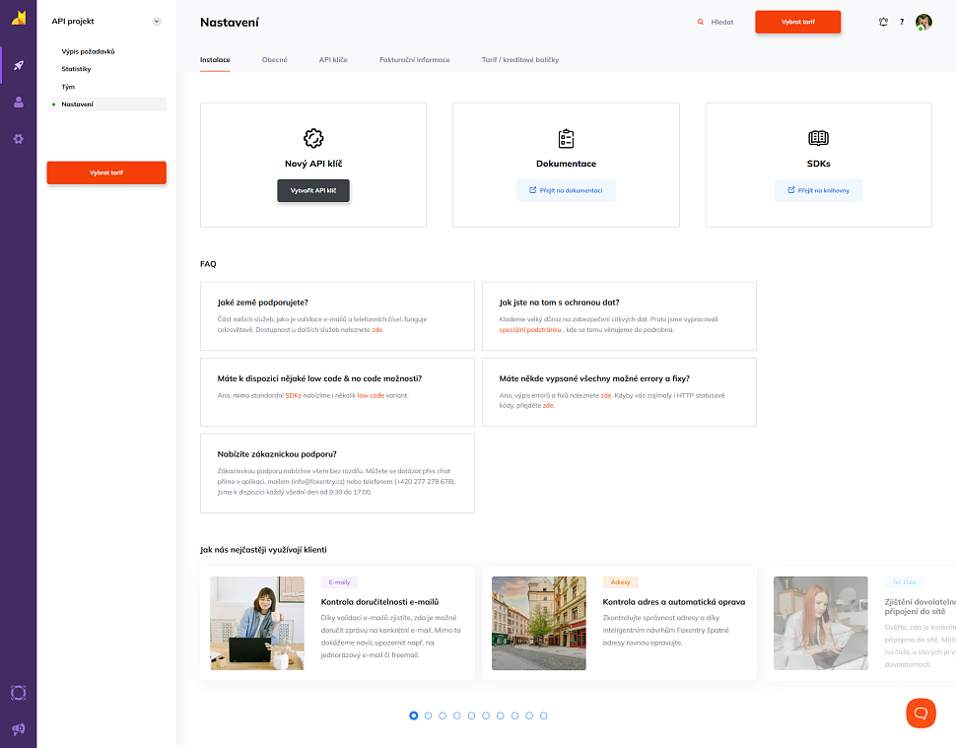Screen dimensions: 956x748
Task: Click the gear icon on Nový API klíč card
Action: tap(313, 139)
